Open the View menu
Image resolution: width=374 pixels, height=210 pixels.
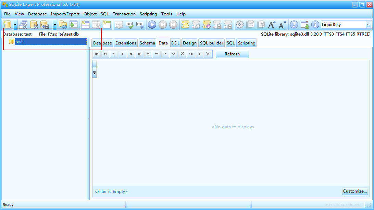pos(19,14)
